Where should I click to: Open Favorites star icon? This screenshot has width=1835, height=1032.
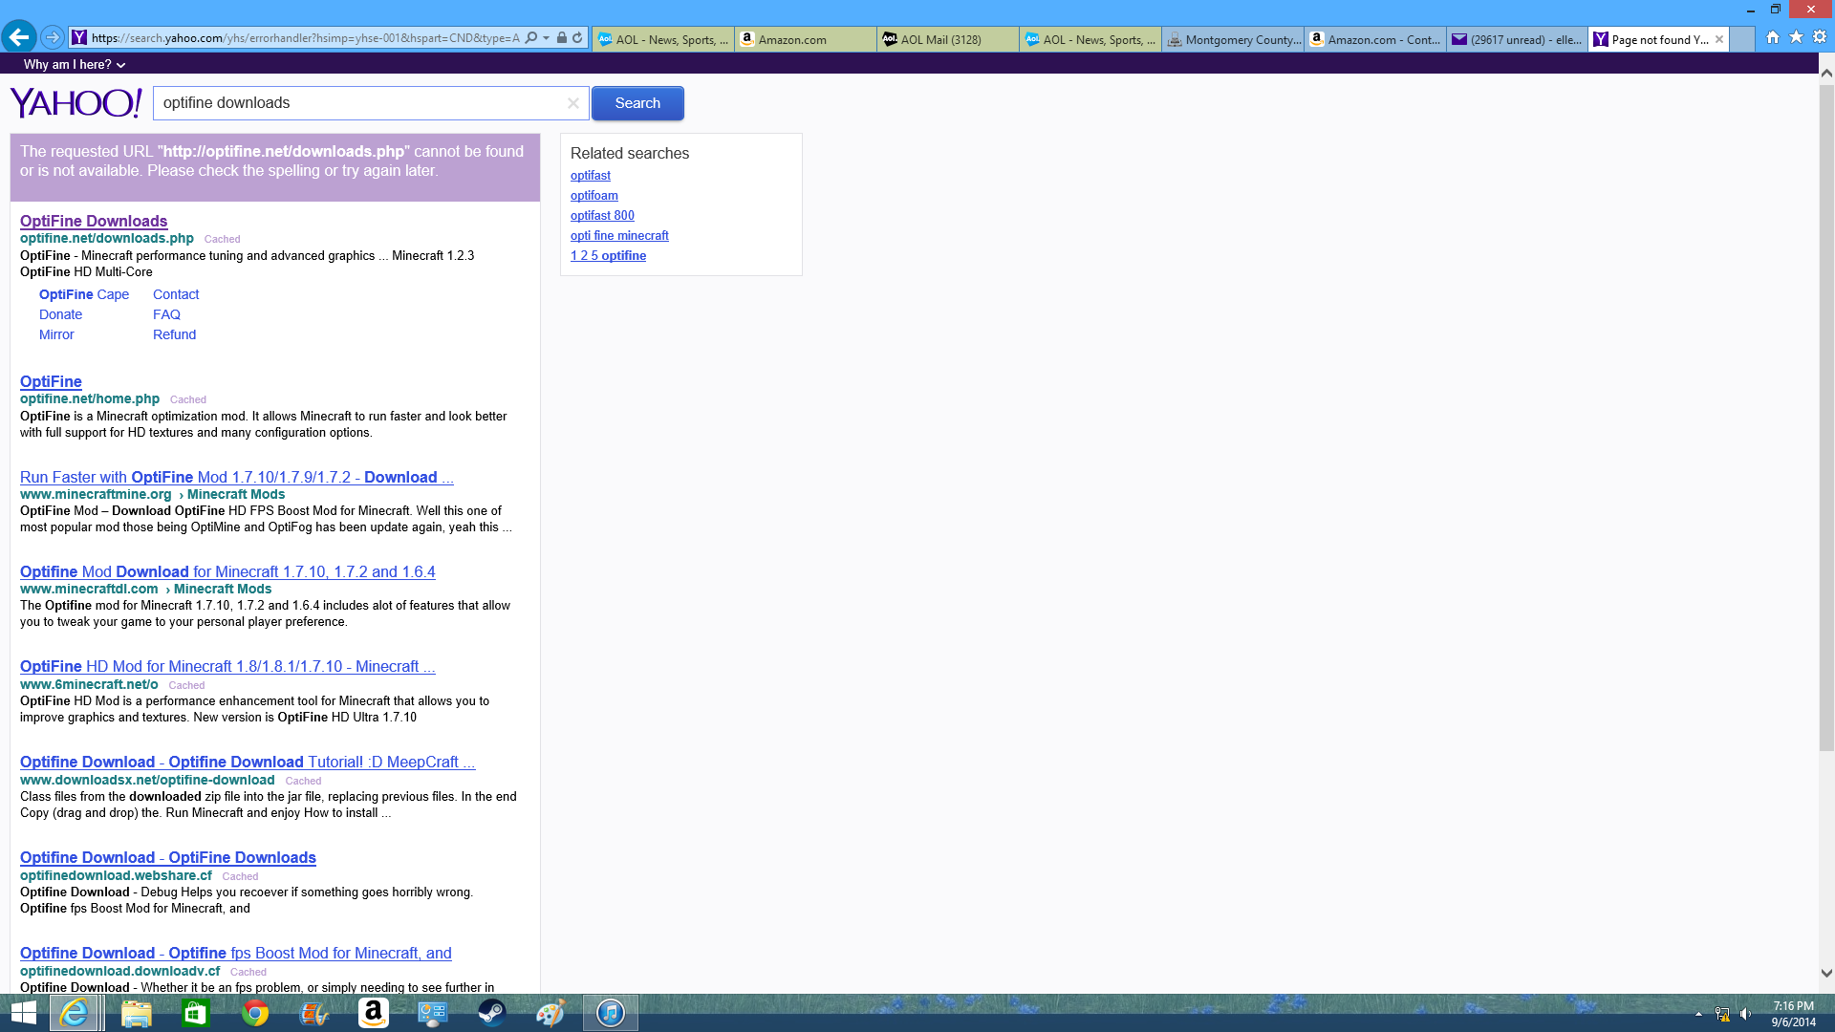tap(1796, 37)
